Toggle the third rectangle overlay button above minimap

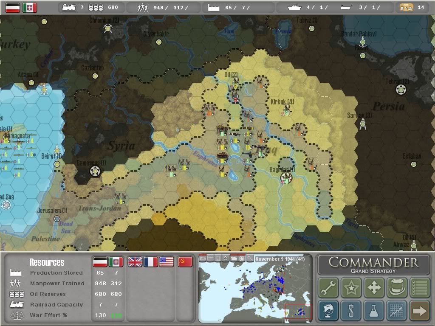[x=218, y=259]
